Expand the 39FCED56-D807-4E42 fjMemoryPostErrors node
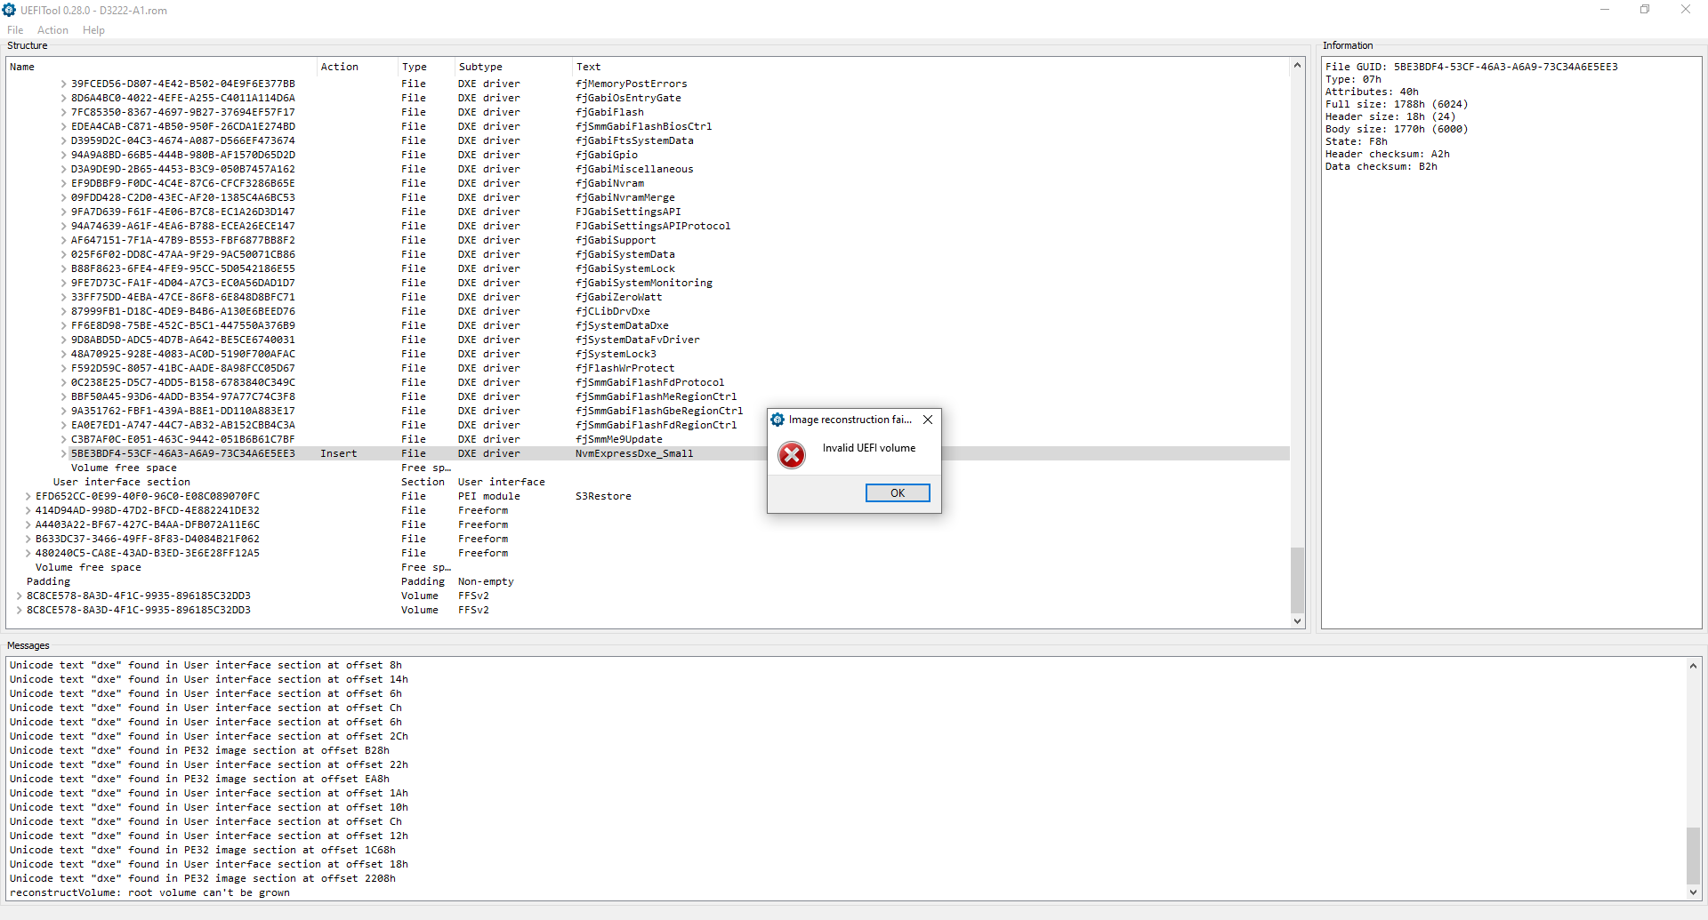 [63, 84]
